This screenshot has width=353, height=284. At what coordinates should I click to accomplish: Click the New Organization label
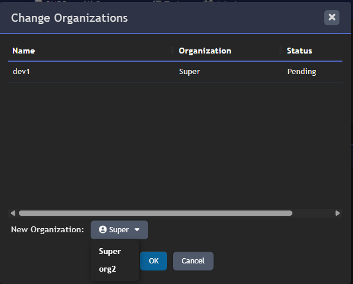[x=48, y=230]
